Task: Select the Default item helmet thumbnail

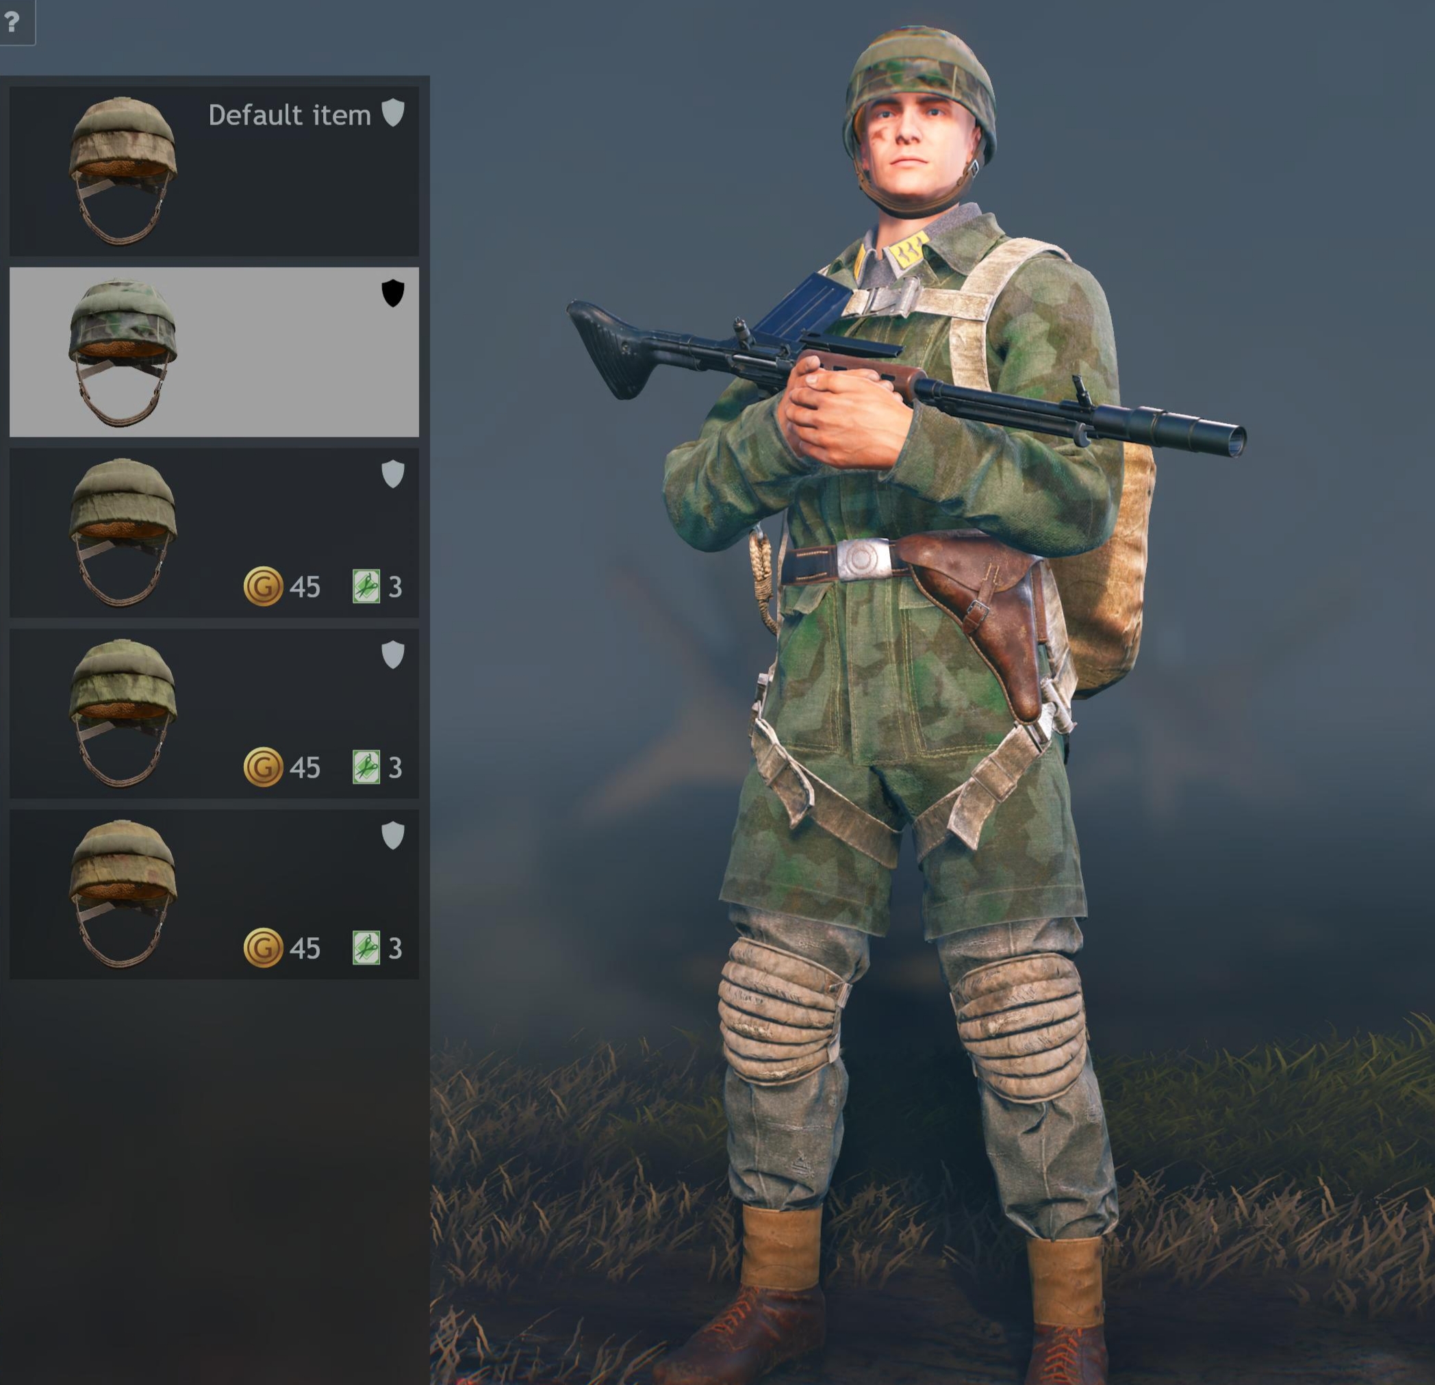Action: (x=123, y=170)
